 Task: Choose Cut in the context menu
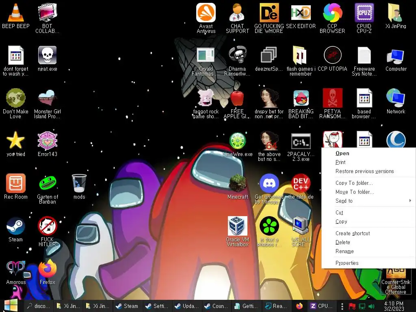click(x=369, y=213)
